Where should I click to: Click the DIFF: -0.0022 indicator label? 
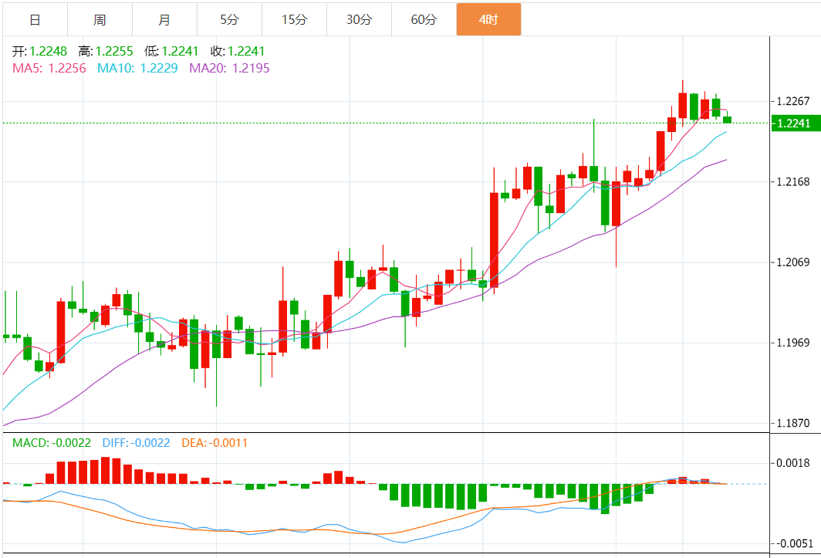[x=136, y=443]
